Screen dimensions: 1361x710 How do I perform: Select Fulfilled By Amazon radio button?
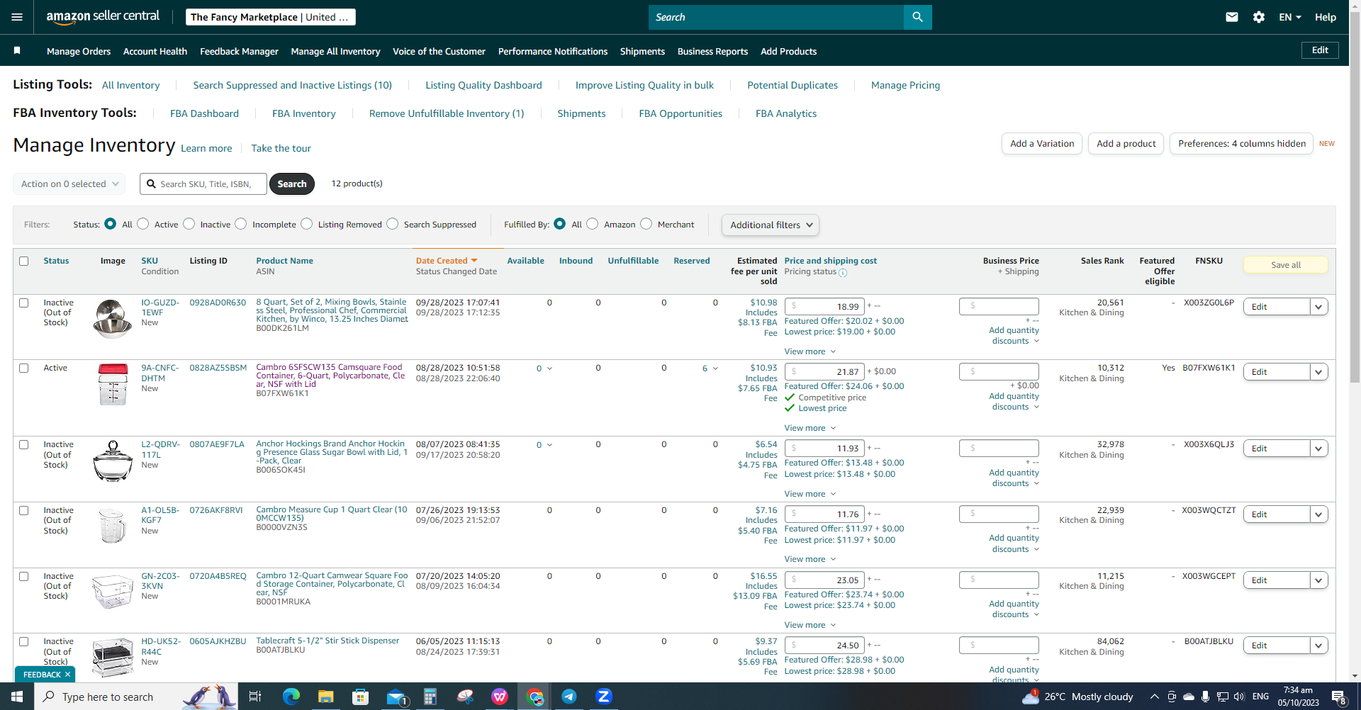coord(593,224)
